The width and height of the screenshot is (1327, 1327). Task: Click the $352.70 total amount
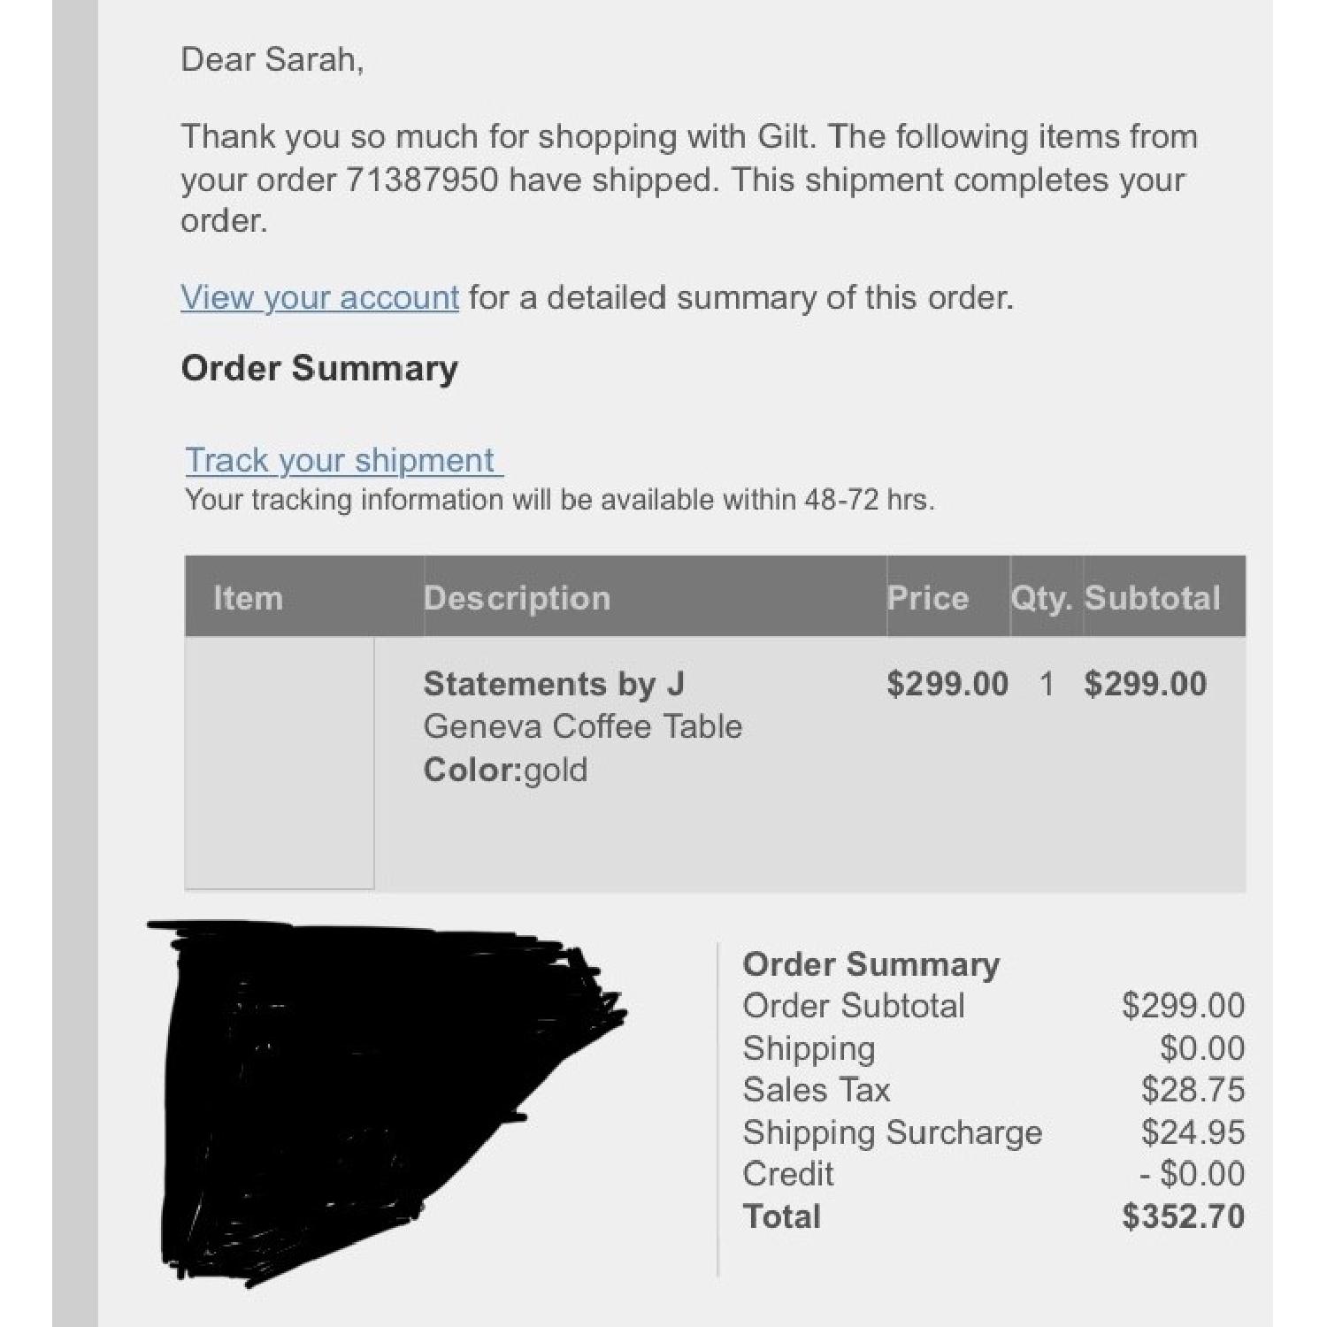1183,1216
